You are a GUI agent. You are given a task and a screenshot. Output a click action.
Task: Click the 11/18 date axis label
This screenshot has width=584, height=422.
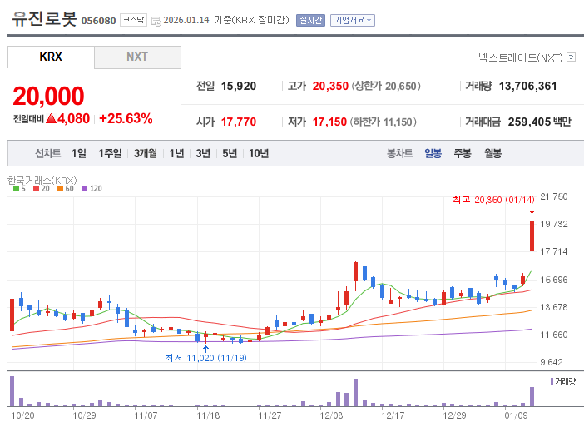(x=208, y=415)
